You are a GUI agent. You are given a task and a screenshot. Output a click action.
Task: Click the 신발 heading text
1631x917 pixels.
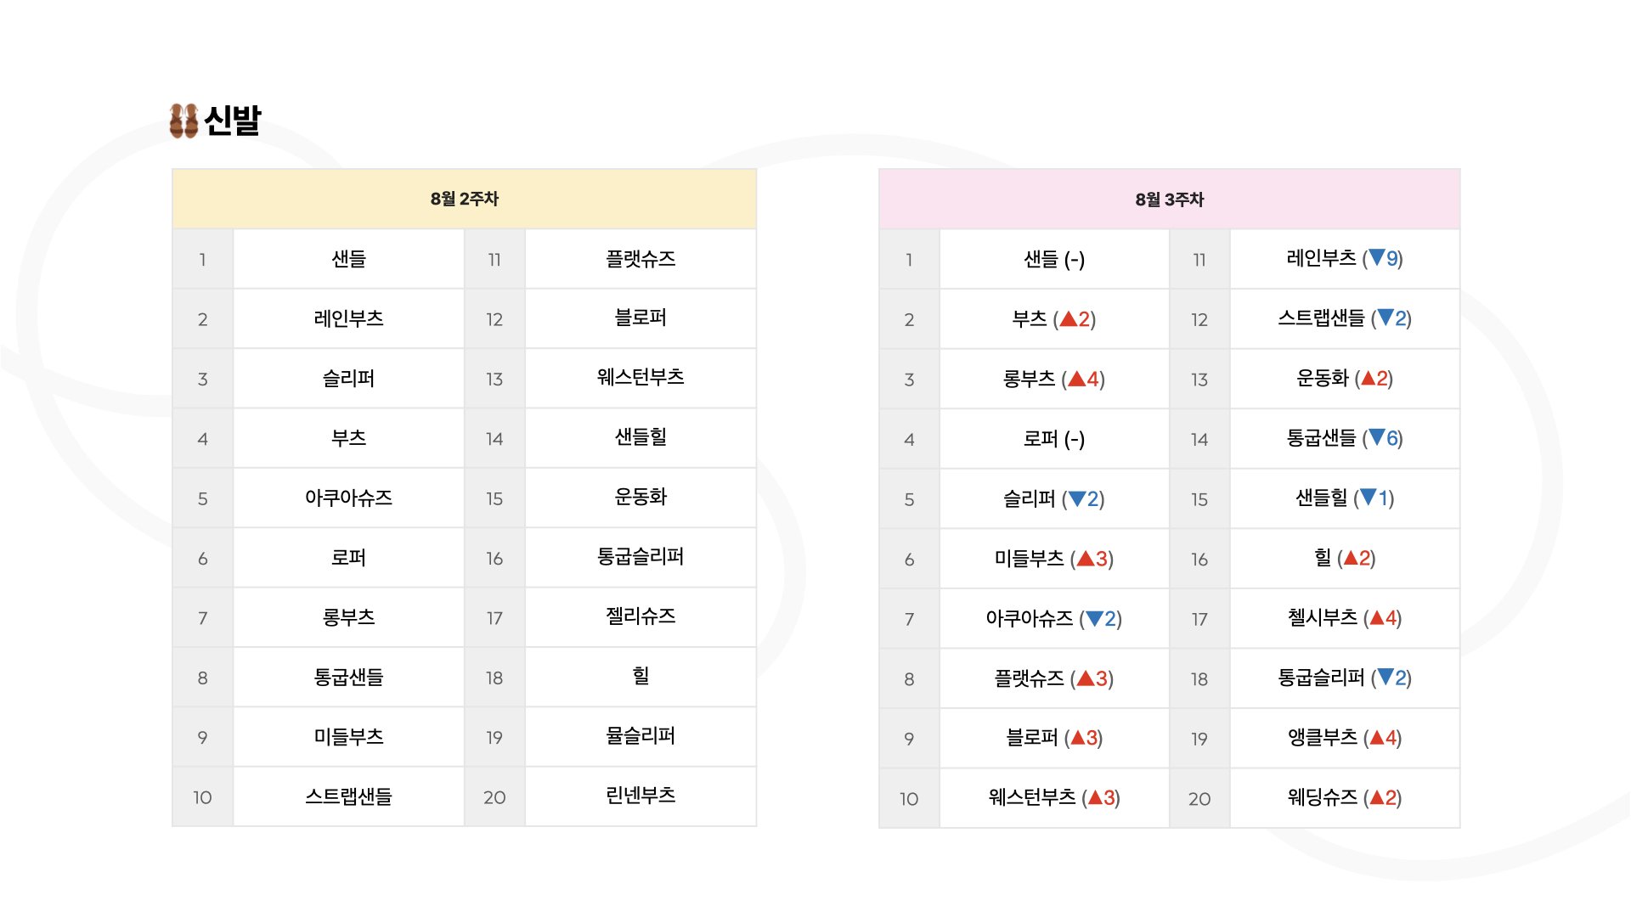[x=232, y=121]
